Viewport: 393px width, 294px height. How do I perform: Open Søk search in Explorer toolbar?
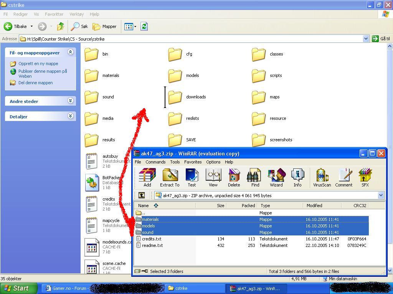(x=79, y=26)
